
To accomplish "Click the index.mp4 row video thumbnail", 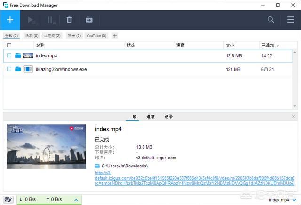I will (28, 55).
